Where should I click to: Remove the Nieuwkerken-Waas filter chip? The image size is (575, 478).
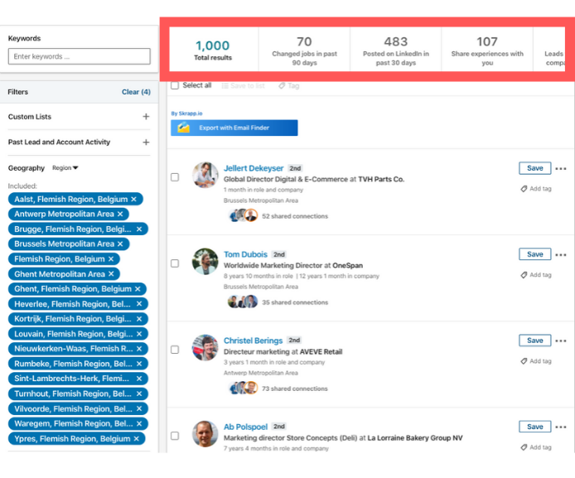tap(139, 349)
